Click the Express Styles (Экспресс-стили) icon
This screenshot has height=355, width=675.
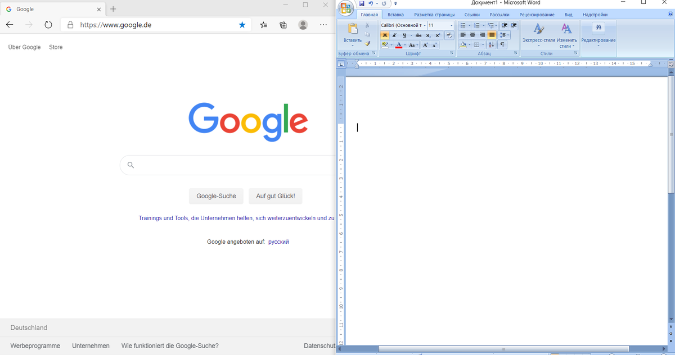(x=538, y=29)
